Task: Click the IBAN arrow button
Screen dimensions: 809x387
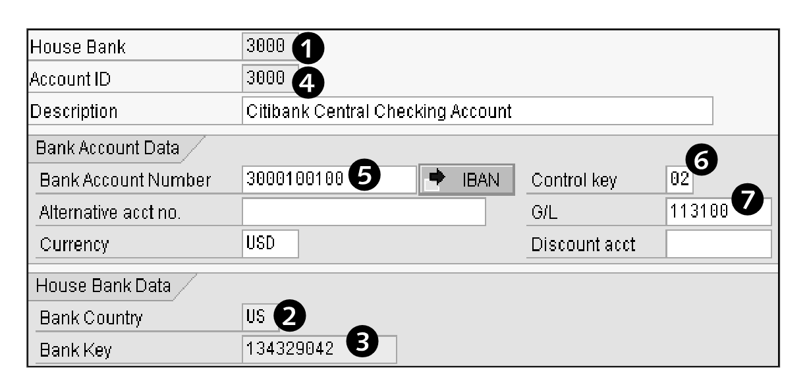Action: 466,179
